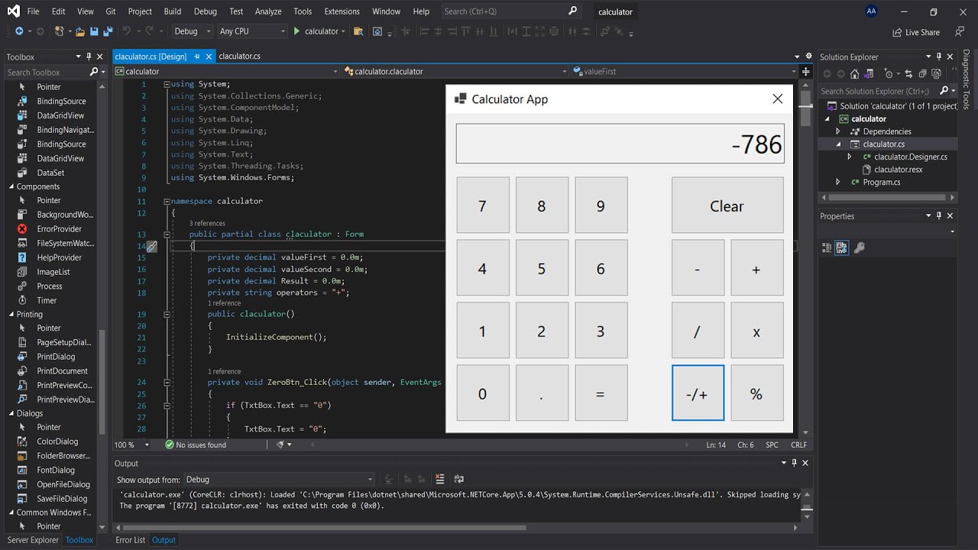Click the 7 button in Calculator App
Screen dimensions: 978x550
point(483,205)
